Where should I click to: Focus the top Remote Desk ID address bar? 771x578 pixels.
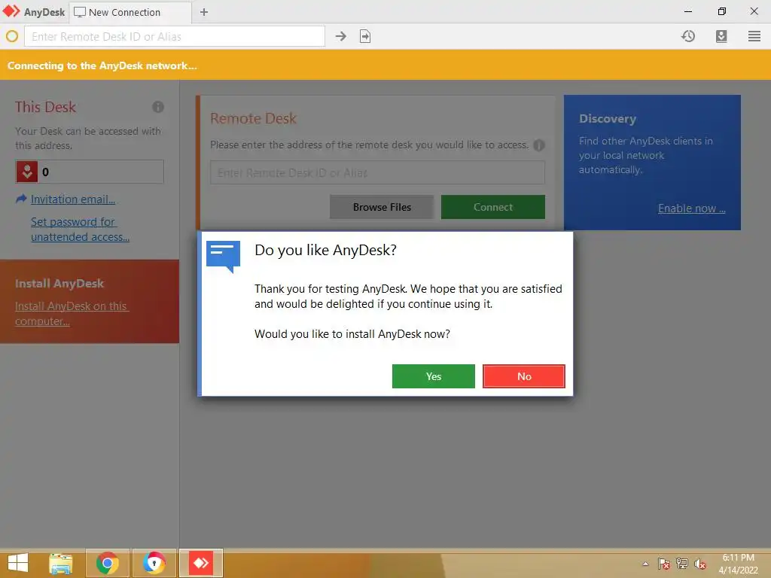pyautogui.click(x=175, y=36)
